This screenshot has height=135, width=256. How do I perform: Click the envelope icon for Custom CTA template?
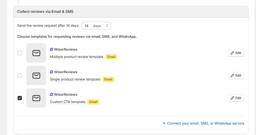point(36,98)
